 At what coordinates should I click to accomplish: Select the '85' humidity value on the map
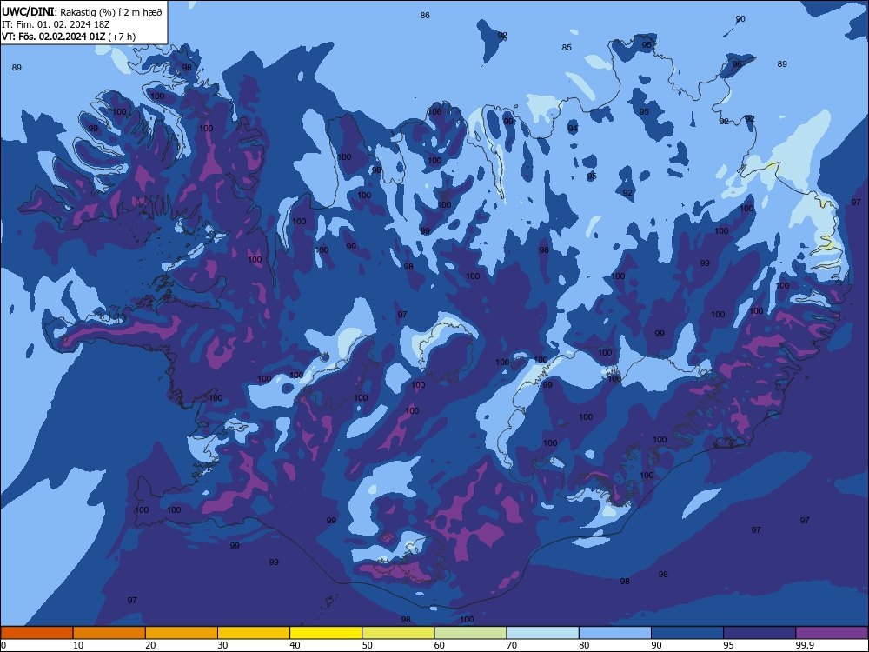coord(567,48)
